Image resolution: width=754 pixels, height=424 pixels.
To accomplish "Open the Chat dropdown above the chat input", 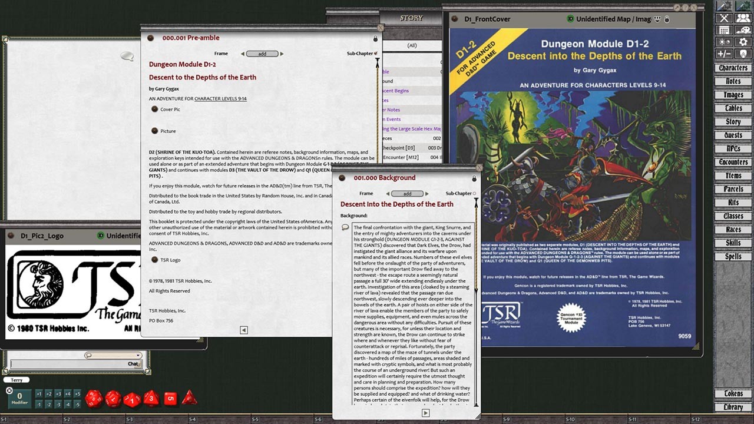I will pos(137,355).
